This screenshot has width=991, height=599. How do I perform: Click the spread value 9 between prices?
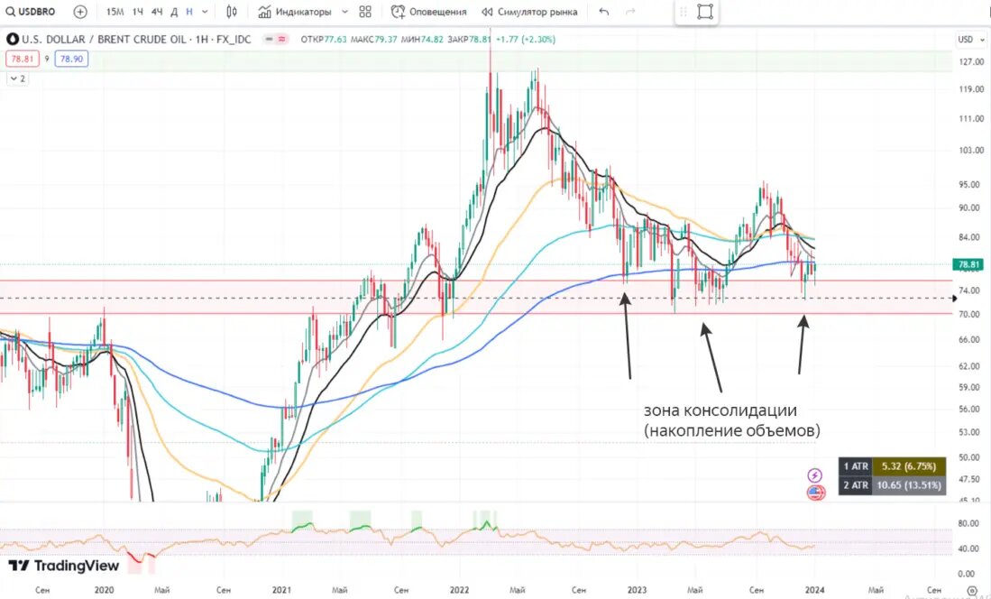click(47, 59)
